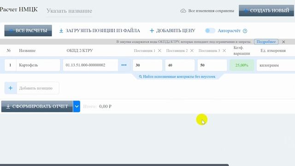Click the Коэф. вариации column header

coord(242,51)
